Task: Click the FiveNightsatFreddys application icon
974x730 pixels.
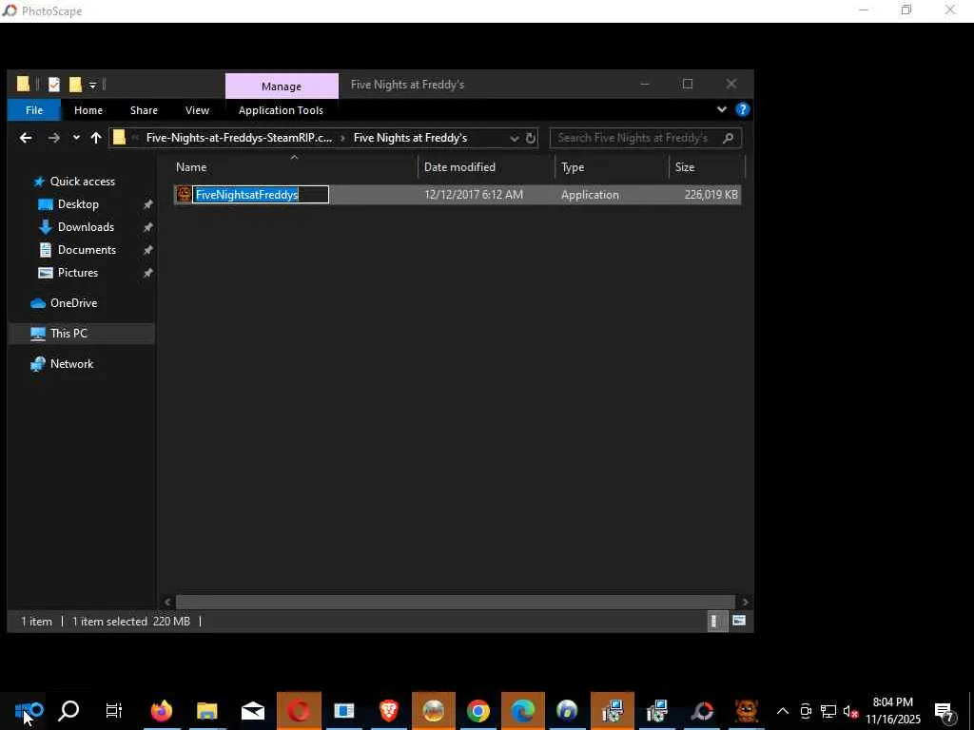Action: click(x=184, y=194)
